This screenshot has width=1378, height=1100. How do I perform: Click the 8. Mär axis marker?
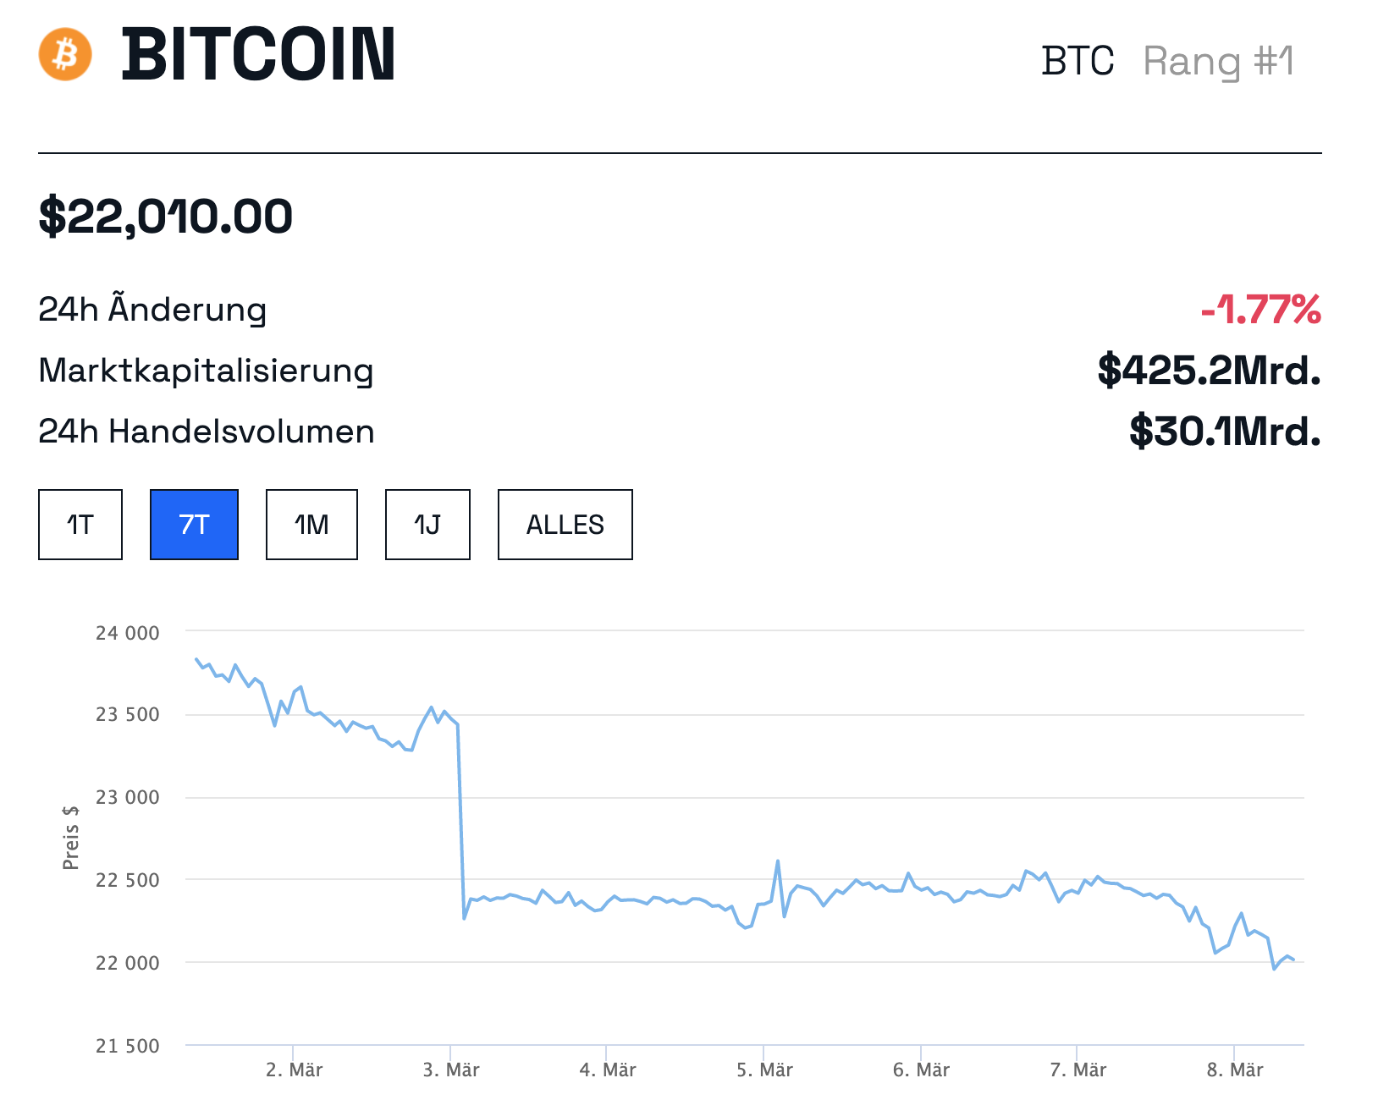click(x=1235, y=1070)
